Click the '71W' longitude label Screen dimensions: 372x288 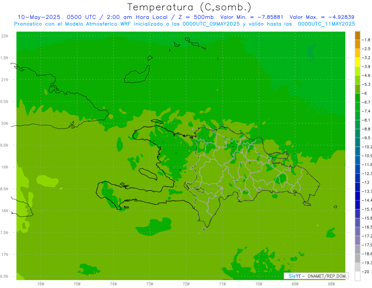point(222,284)
